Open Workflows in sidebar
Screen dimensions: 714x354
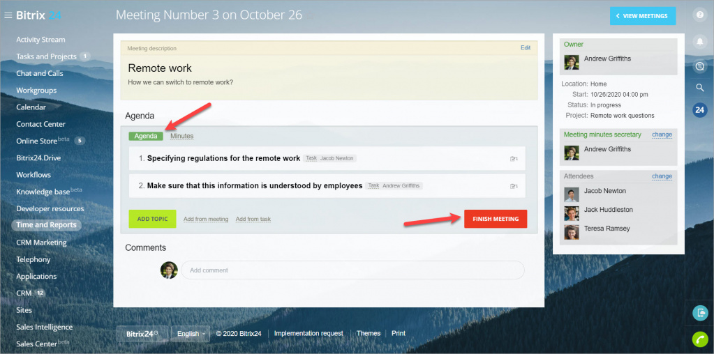pos(34,174)
